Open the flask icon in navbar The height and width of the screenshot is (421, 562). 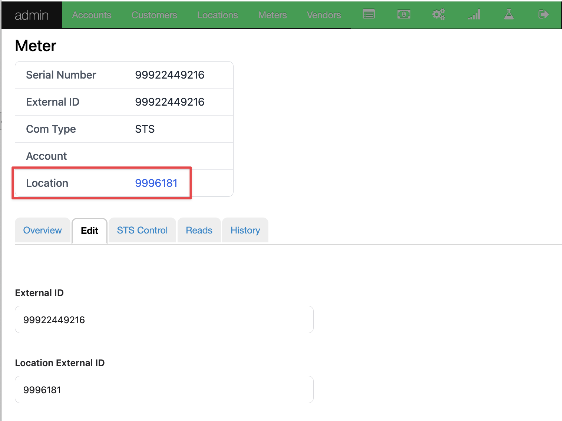509,14
